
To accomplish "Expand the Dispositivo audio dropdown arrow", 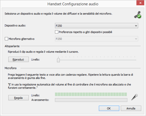I will (x=136, y=26).
